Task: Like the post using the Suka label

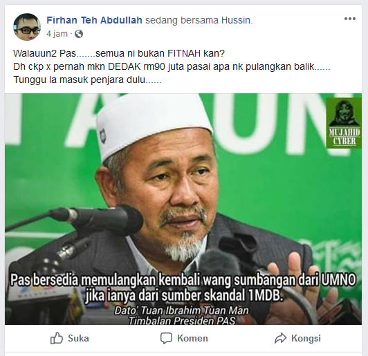Action: [x=78, y=339]
